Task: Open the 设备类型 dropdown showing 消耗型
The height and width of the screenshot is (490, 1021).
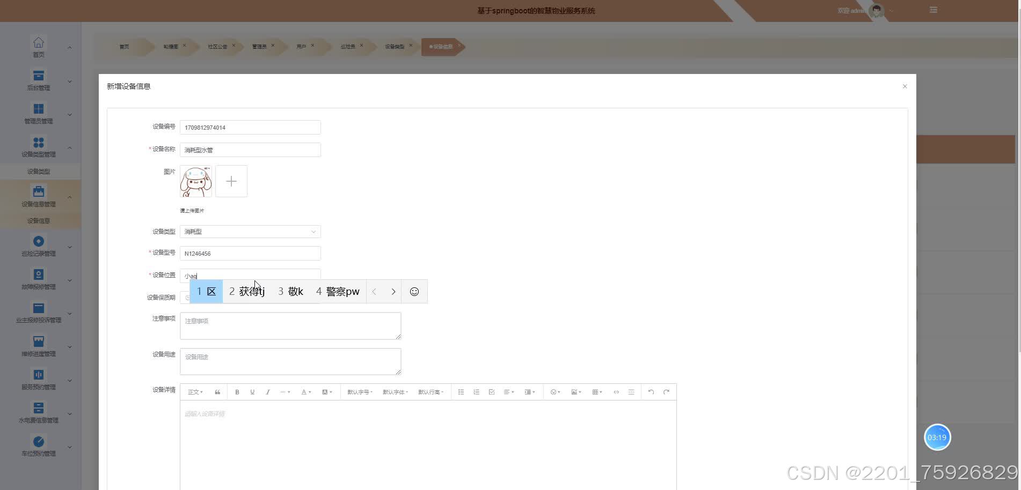Action: coord(250,232)
